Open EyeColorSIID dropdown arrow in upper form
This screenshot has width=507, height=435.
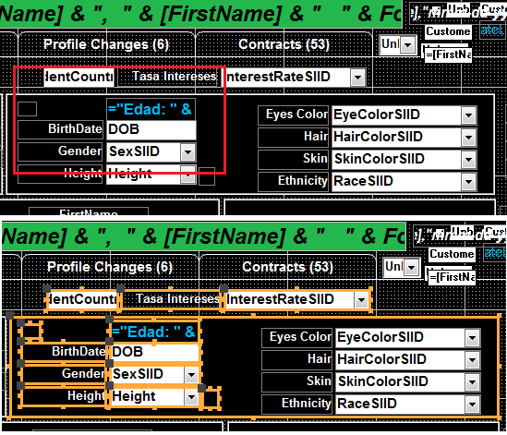(x=469, y=115)
